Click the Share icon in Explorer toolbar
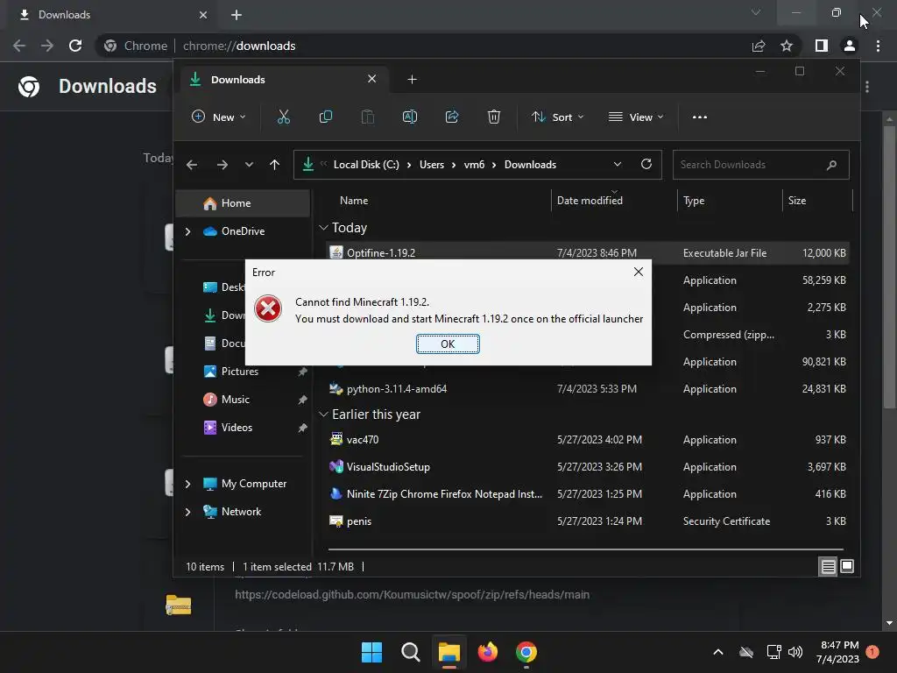This screenshot has height=673, width=897. (452, 117)
